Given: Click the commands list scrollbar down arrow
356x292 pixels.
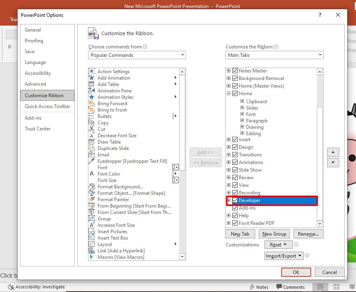Looking at the screenshot, I should [x=182, y=257].
